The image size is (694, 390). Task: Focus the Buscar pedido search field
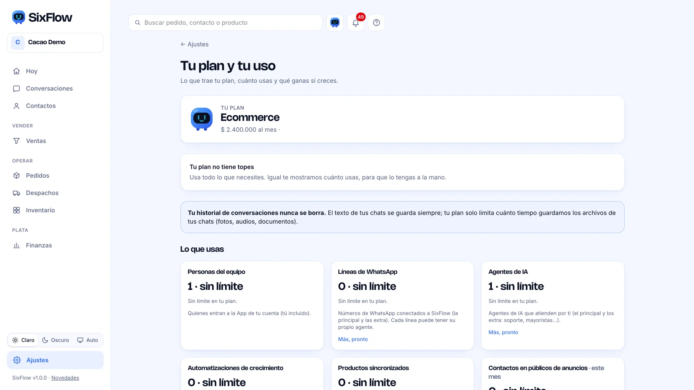(226, 23)
